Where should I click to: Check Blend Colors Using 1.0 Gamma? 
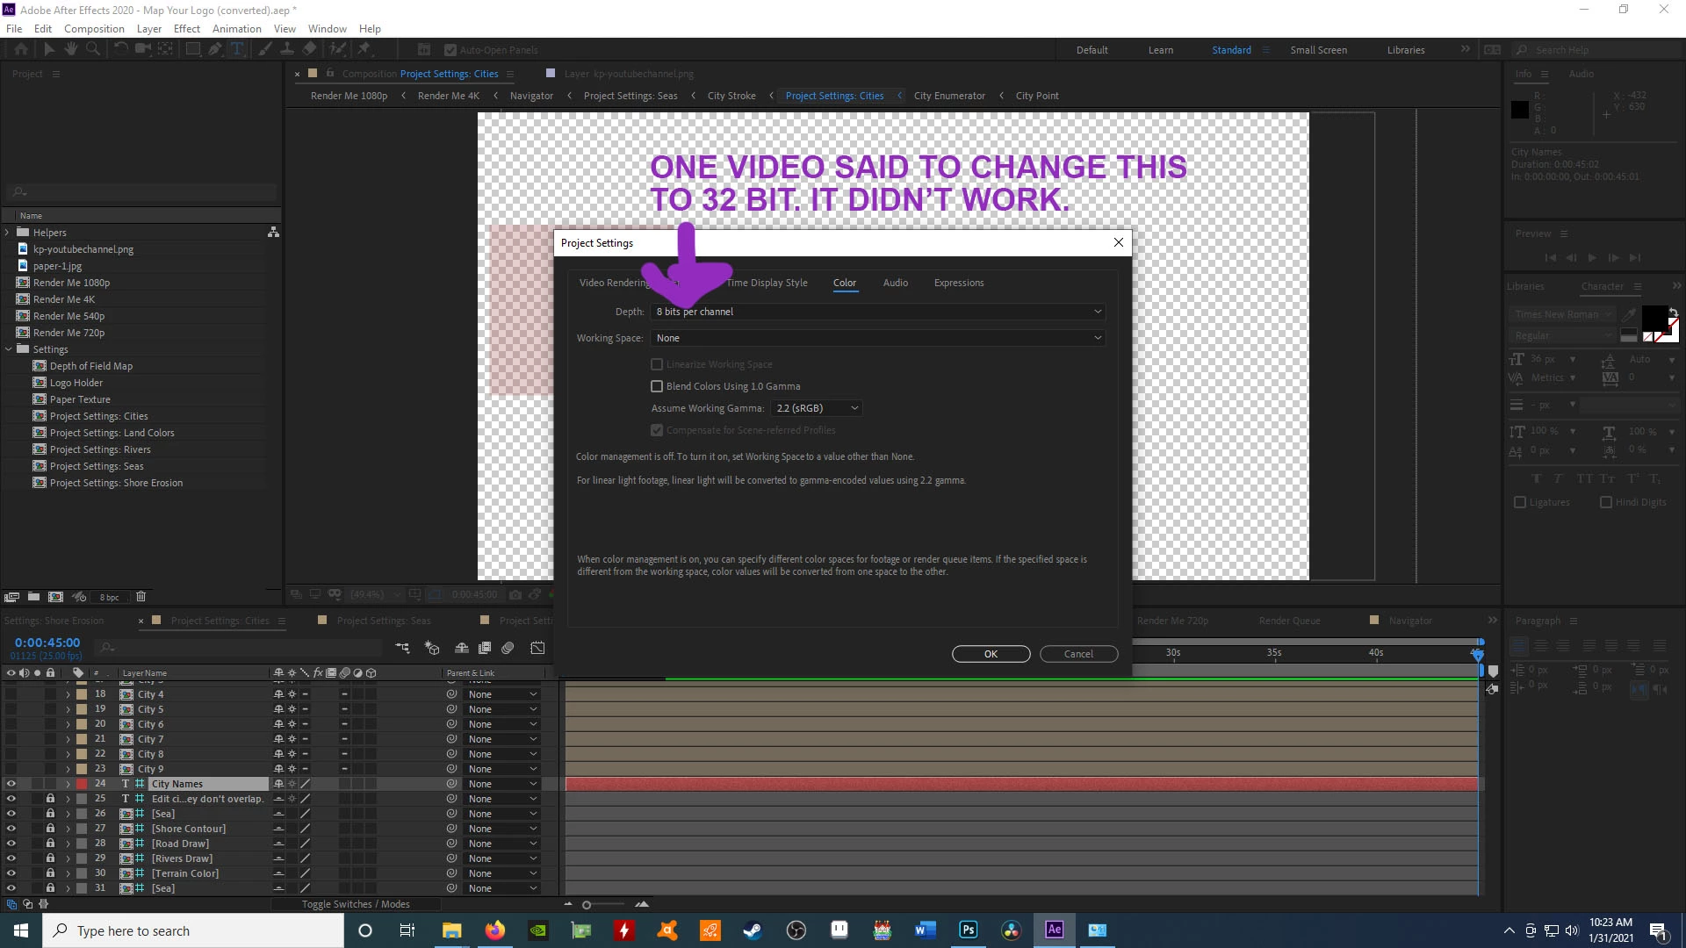[x=657, y=386]
